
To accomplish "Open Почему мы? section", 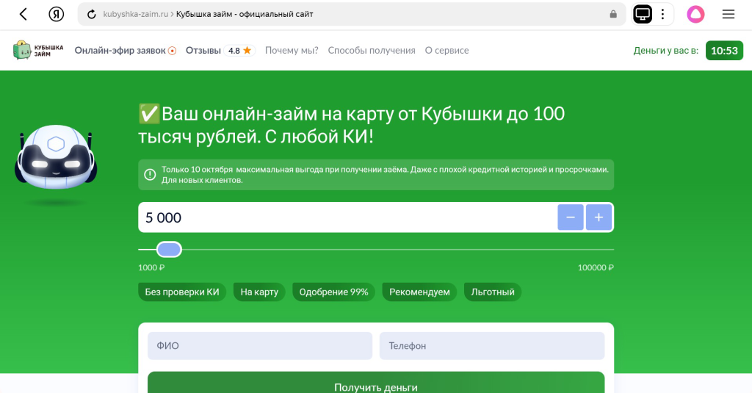I will point(292,51).
